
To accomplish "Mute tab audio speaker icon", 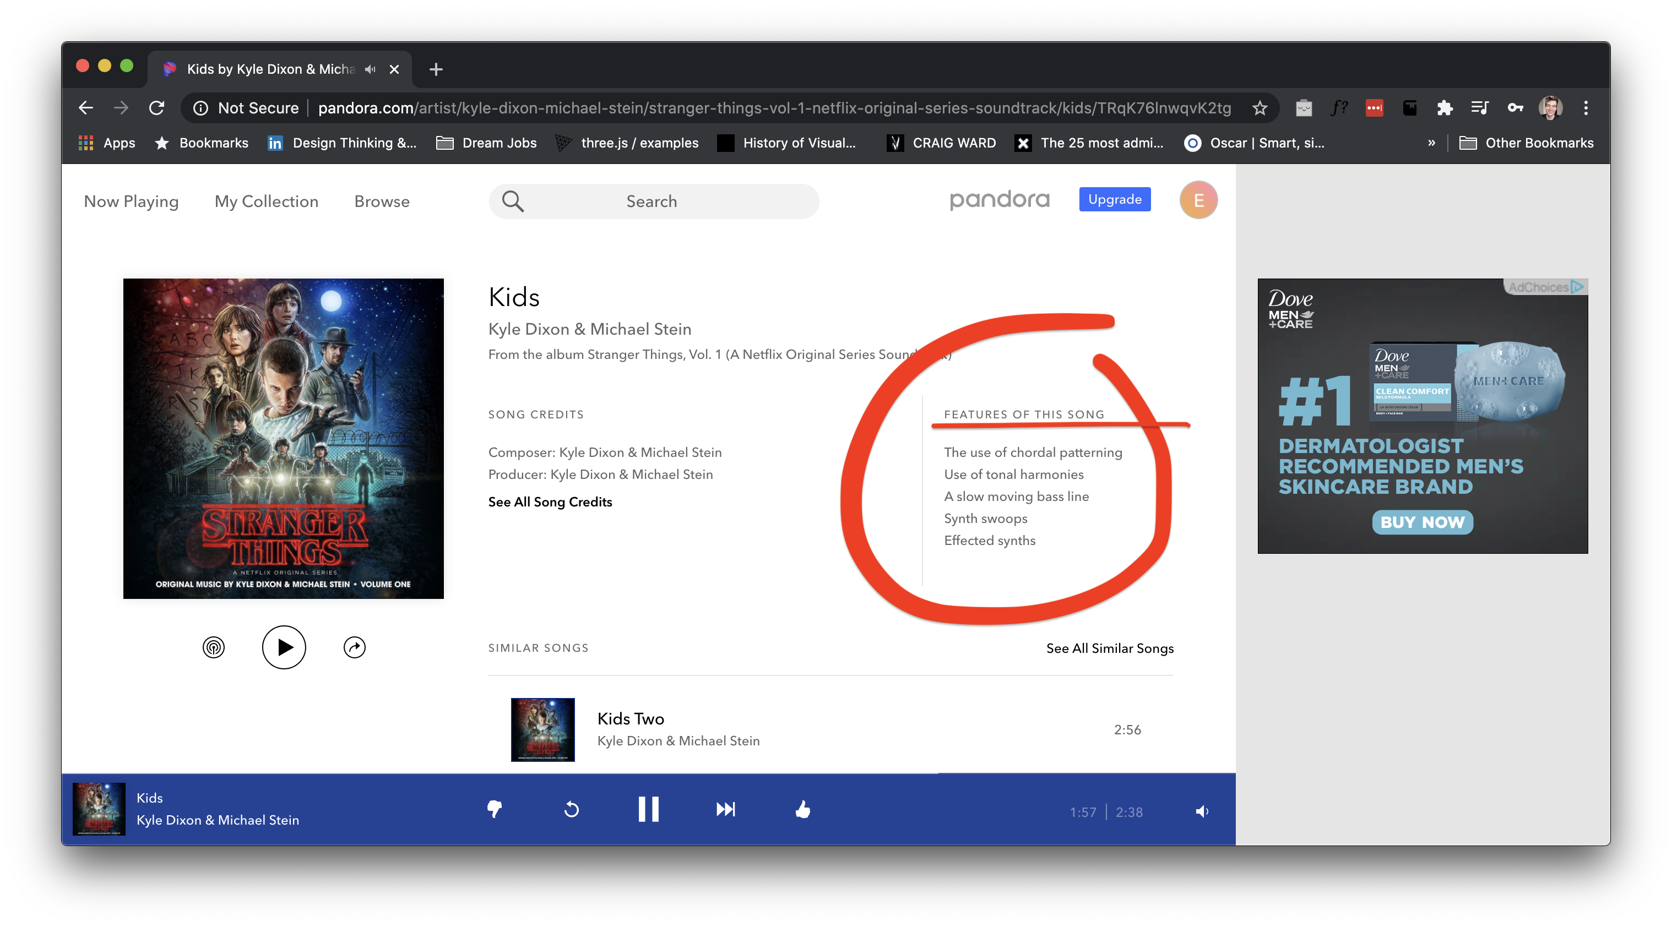I will tap(370, 69).
